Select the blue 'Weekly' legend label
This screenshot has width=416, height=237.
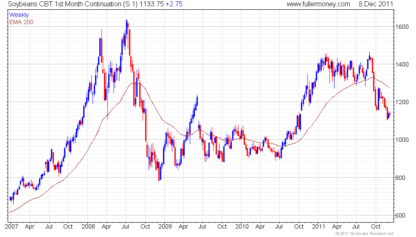click(x=19, y=15)
